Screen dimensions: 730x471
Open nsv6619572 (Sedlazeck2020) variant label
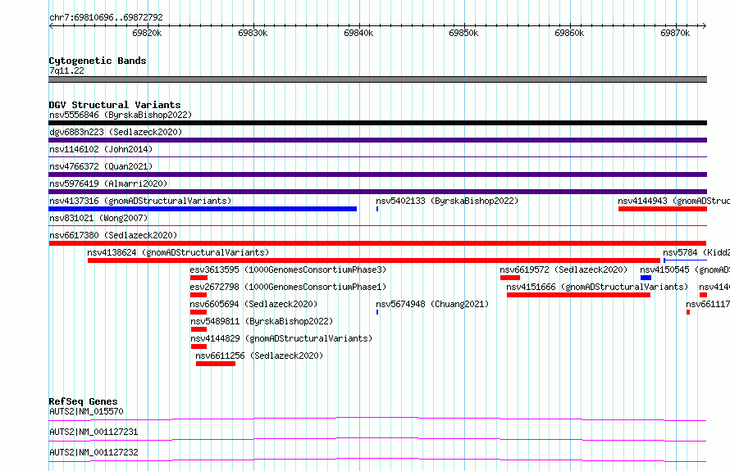click(563, 269)
